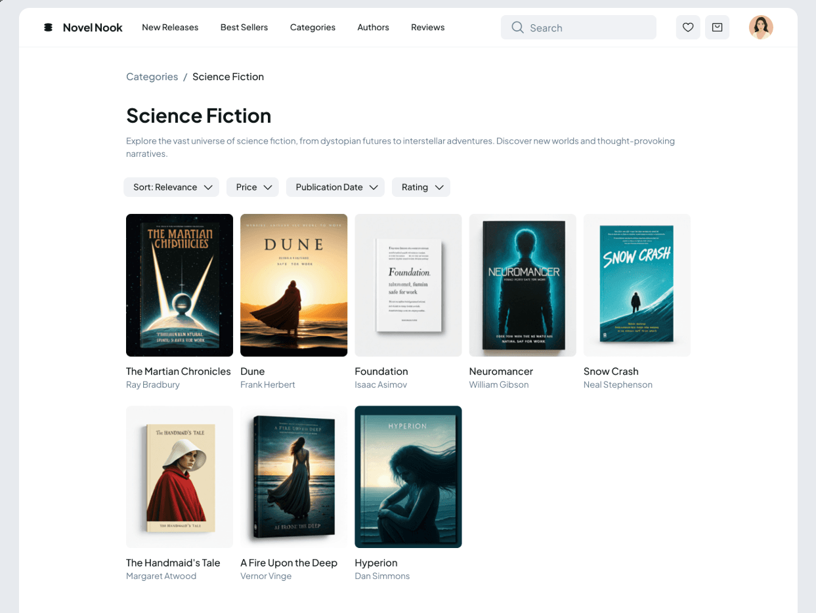Click inside the Search input field
The image size is (816, 613).
coord(588,28)
